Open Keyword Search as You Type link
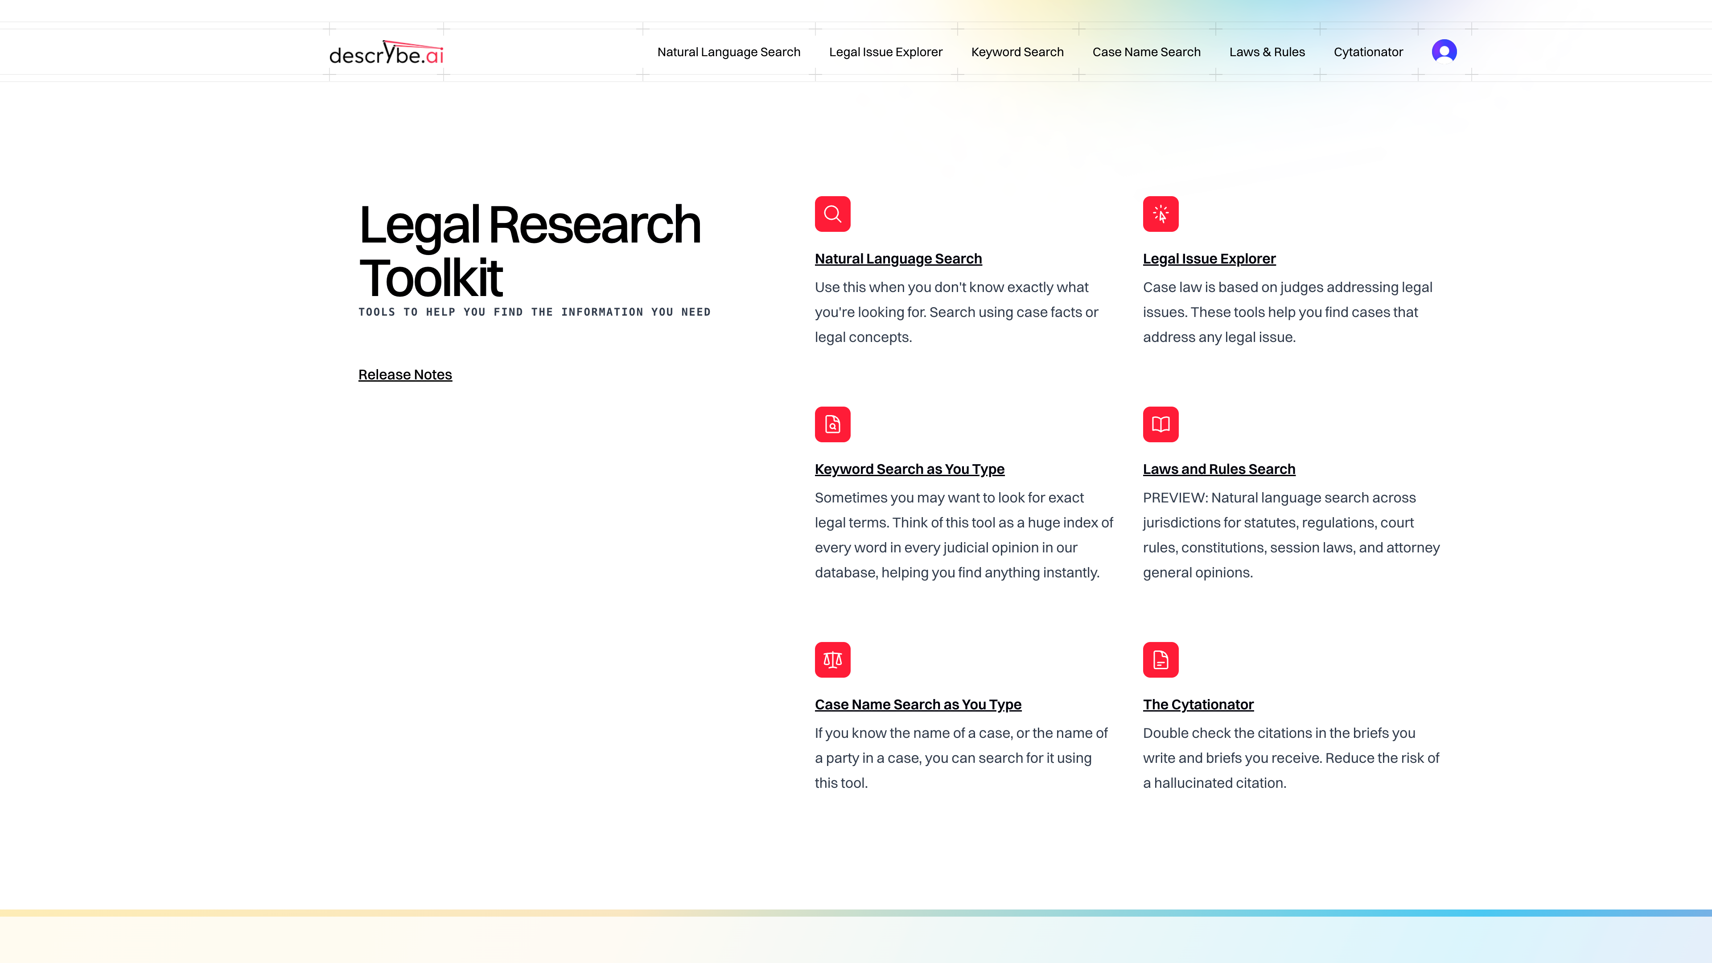The image size is (1712, 963). pyautogui.click(x=909, y=469)
